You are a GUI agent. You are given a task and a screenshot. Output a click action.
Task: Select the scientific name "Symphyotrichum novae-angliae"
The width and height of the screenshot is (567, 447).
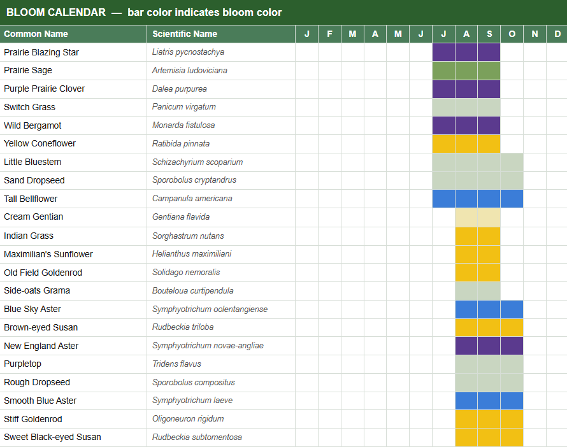(x=208, y=346)
